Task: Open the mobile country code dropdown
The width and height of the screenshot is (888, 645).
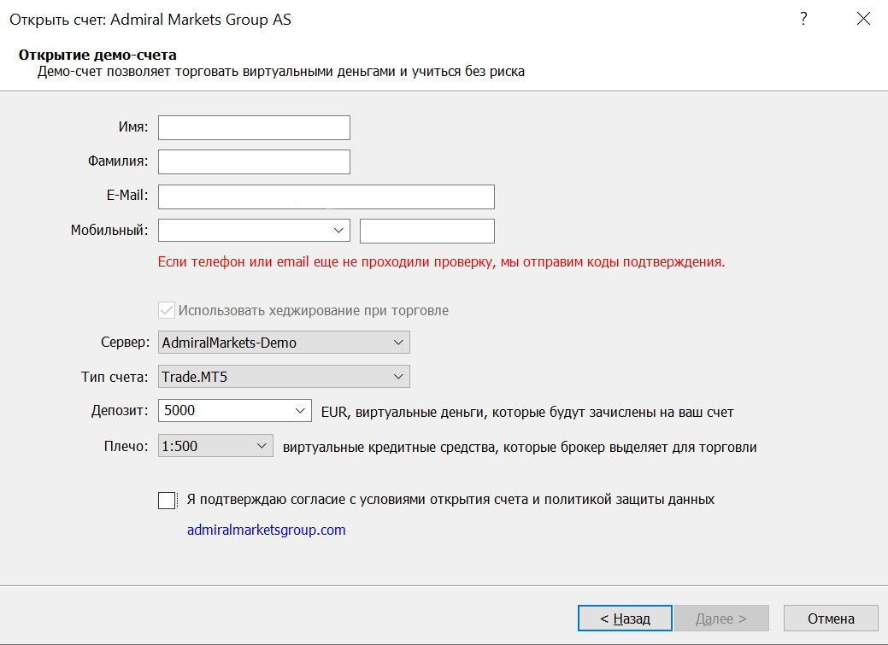Action: 254,231
